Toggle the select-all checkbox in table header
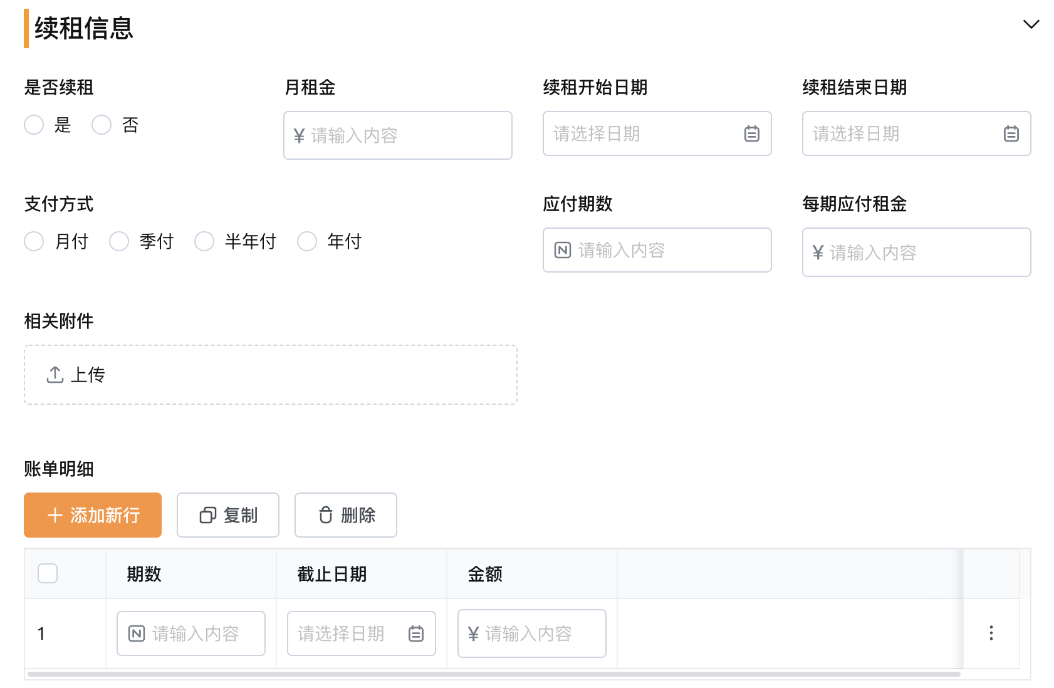 pyautogui.click(x=48, y=573)
